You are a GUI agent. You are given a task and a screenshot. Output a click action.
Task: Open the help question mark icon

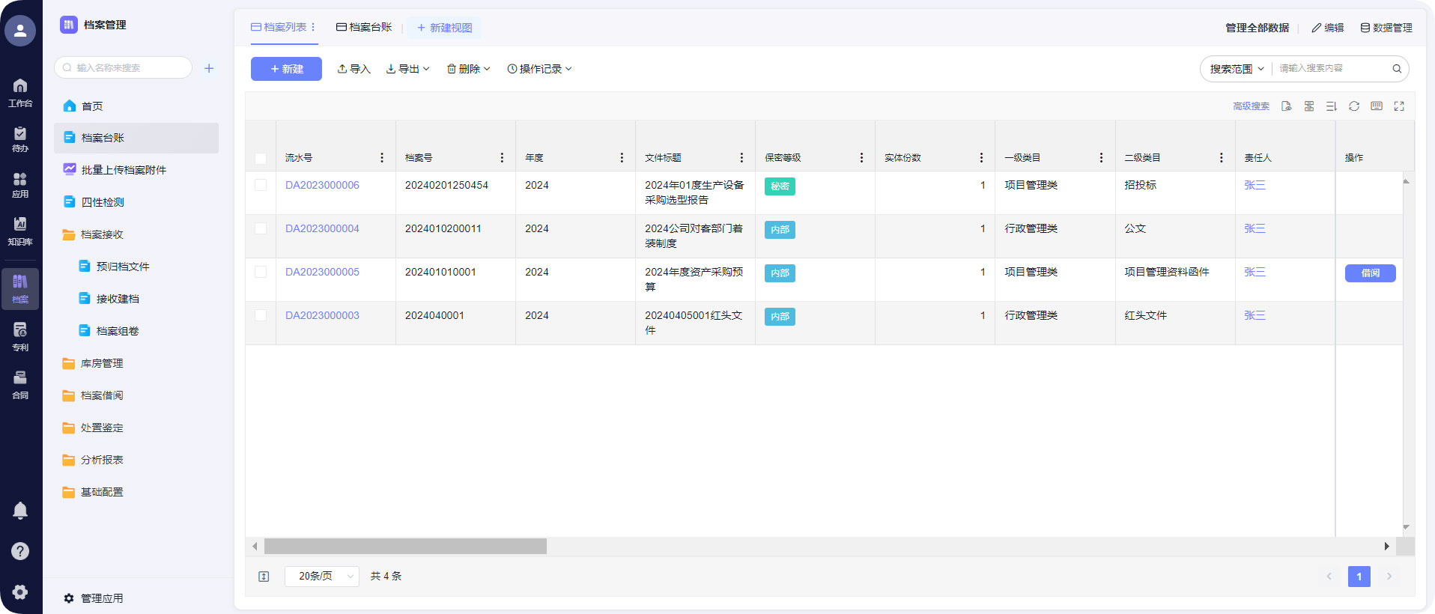pos(20,551)
